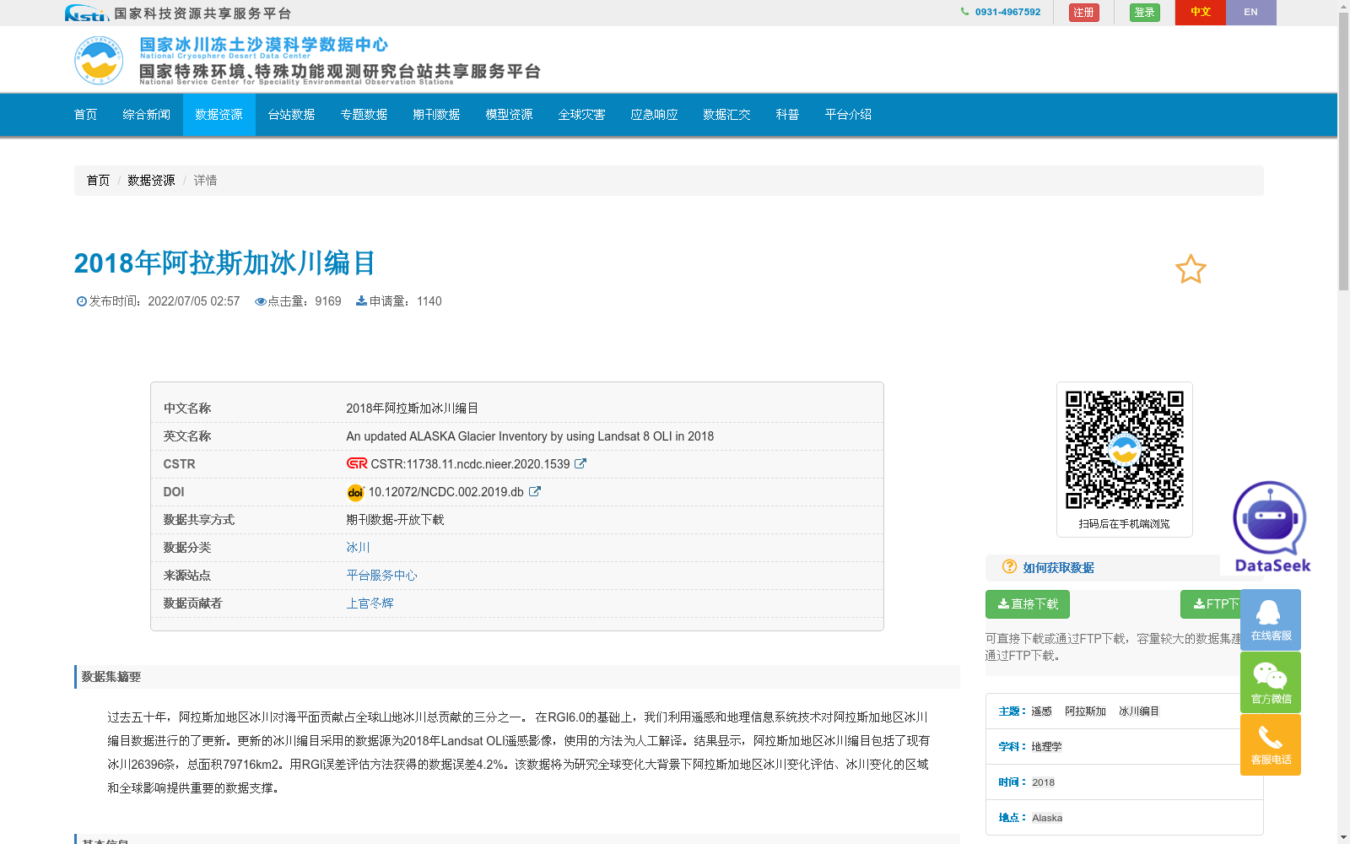
Task: Click the data center circular logo
Action: click(x=99, y=60)
